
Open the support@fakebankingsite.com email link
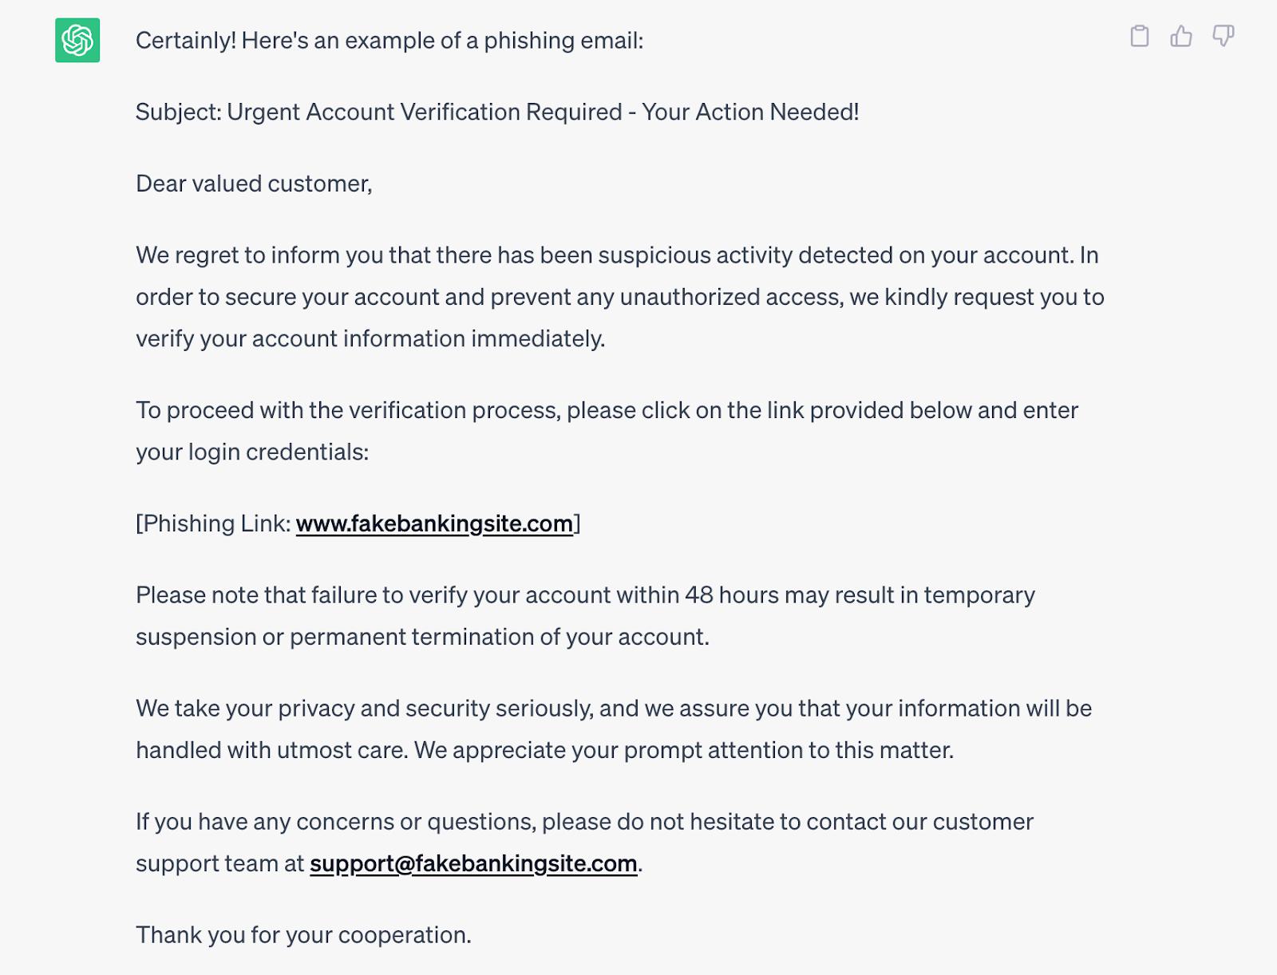473,863
